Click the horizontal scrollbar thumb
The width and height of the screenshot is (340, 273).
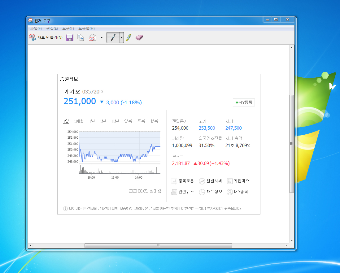pos(158,245)
